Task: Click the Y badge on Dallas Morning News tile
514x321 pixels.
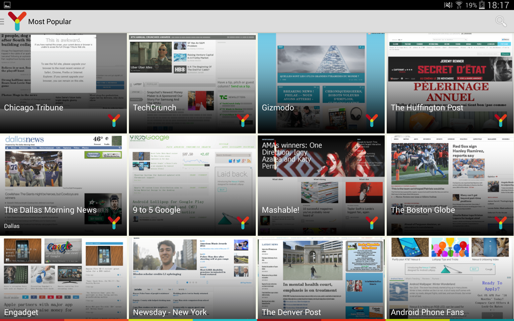Action: (x=114, y=223)
